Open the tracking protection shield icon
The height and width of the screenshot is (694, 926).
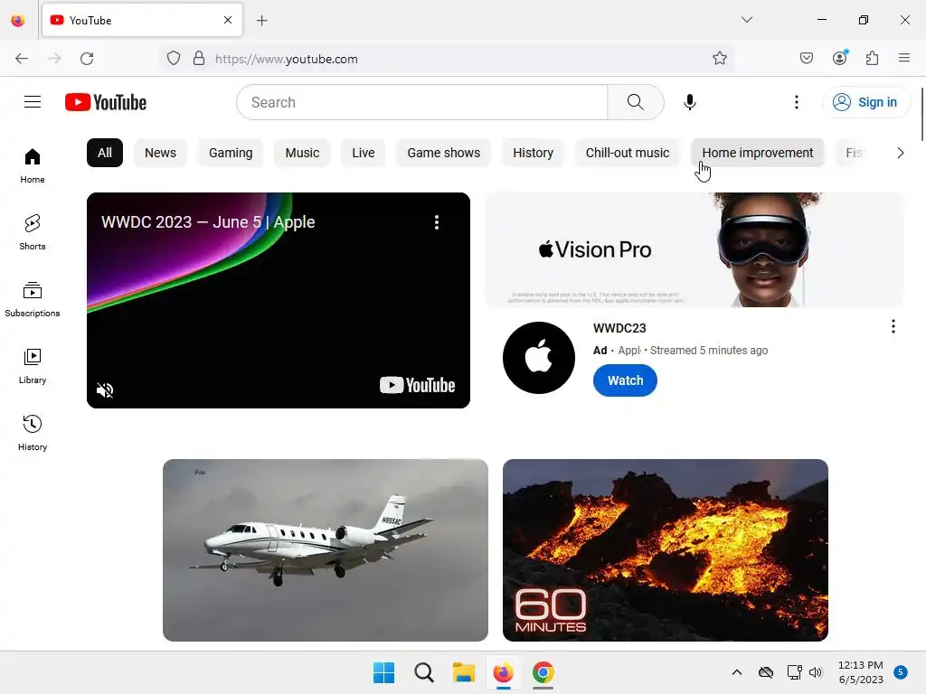click(173, 59)
